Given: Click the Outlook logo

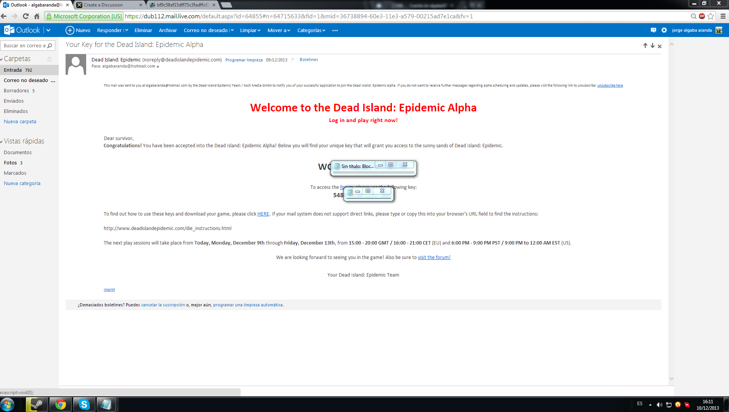Looking at the screenshot, I should point(22,30).
